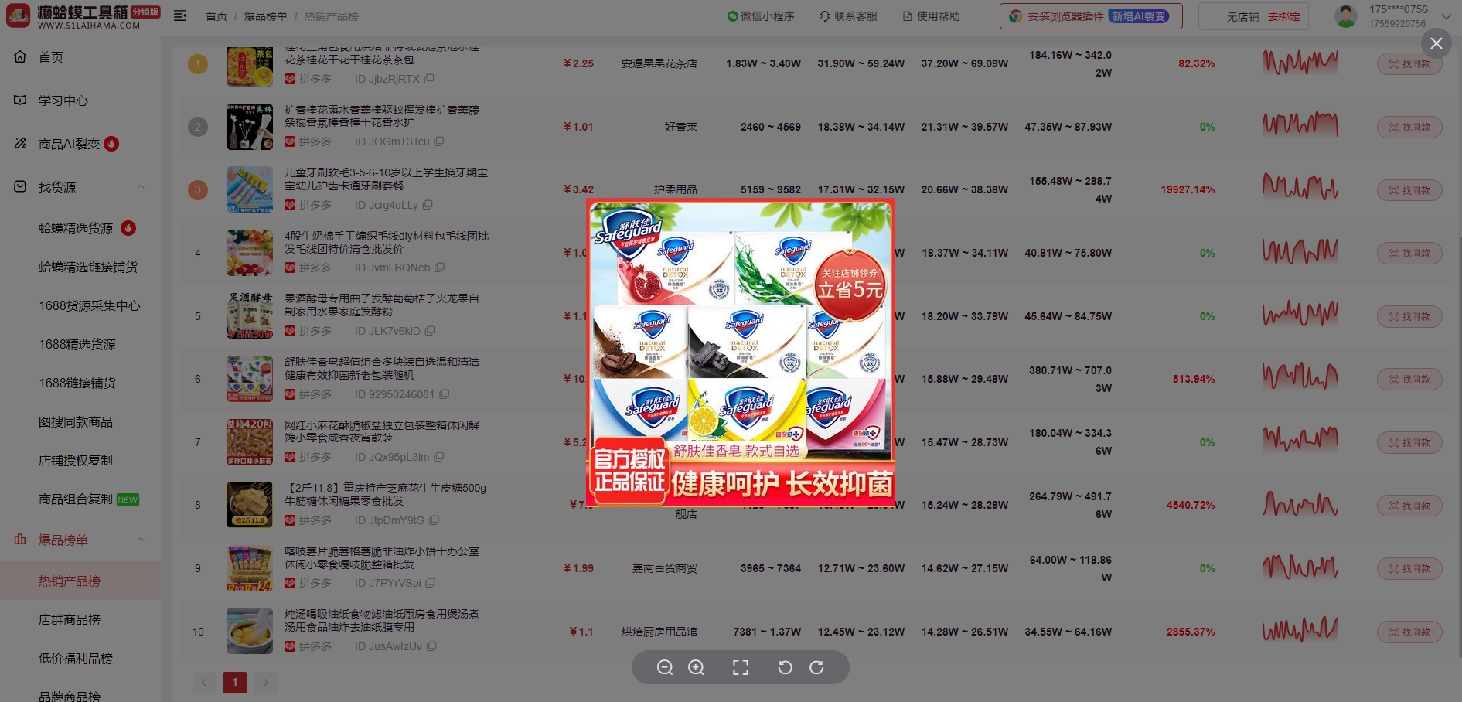The width and height of the screenshot is (1462, 702).
Task: Copy product ID Jcrg4uLLy
Action: coord(428,205)
